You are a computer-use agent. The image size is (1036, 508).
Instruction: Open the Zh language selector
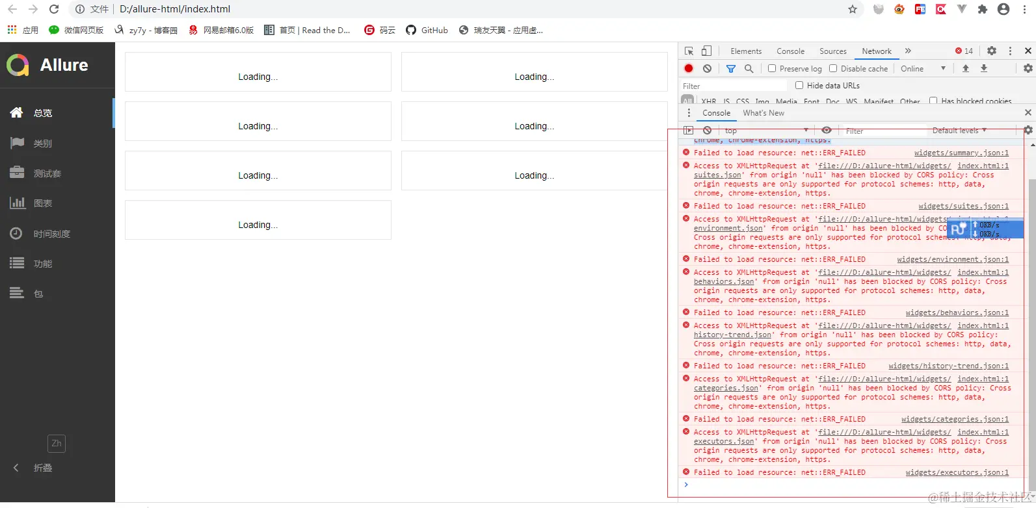tap(57, 444)
